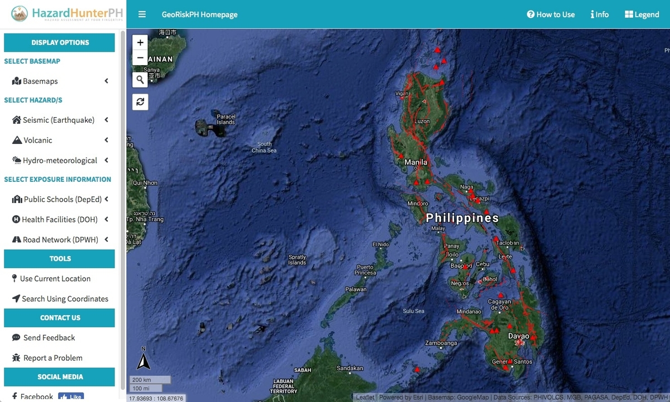Open the How to Use guide
670x402 pixels.
(x=551, y=14)
